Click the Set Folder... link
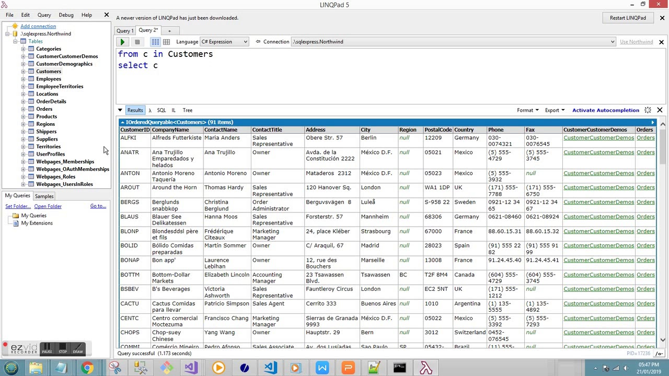 click(x=18, y=206)
